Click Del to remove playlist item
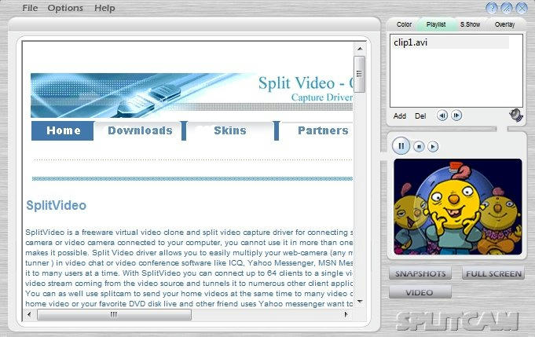Viewport: 535px width, 337px height. (420, 116)
